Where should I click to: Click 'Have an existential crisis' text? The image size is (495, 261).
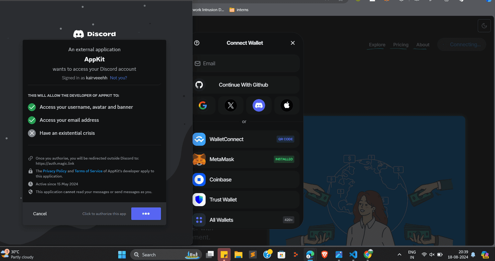[67, 133]
